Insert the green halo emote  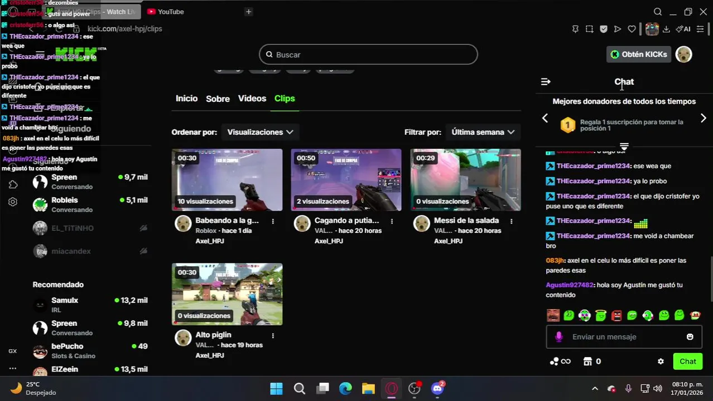click(600, 315)
